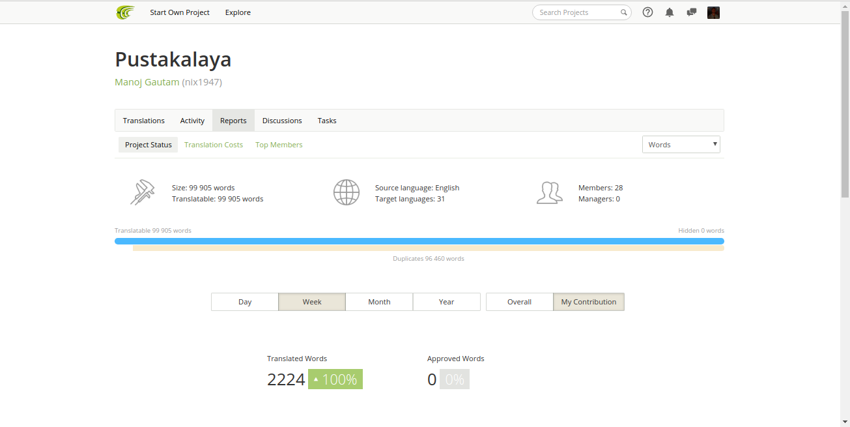This screenshot has height=427, width=850.
Task: Switch to the Translations tab
Action: (144, 121)
